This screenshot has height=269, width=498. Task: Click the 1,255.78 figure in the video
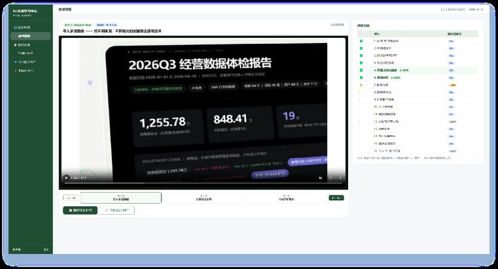click(x=162, y=122)
